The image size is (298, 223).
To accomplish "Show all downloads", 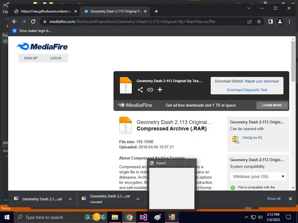I will 274,199.
